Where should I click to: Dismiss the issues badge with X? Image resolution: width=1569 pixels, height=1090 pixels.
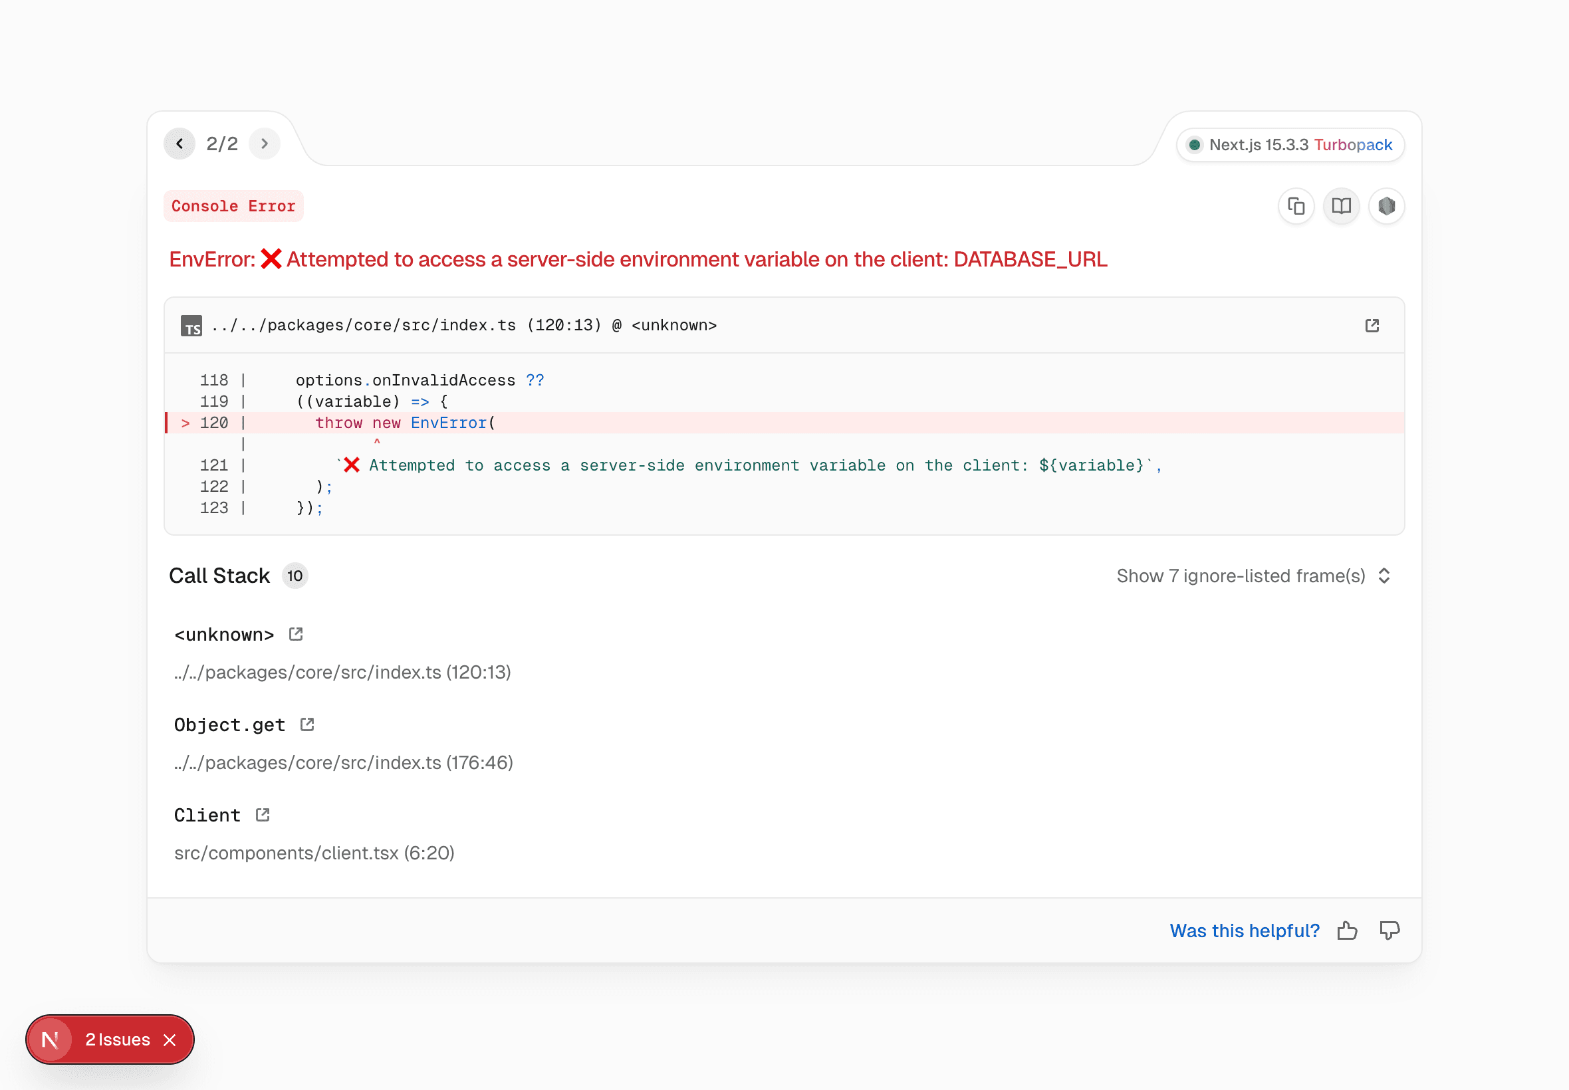(x=170, y=1039)
